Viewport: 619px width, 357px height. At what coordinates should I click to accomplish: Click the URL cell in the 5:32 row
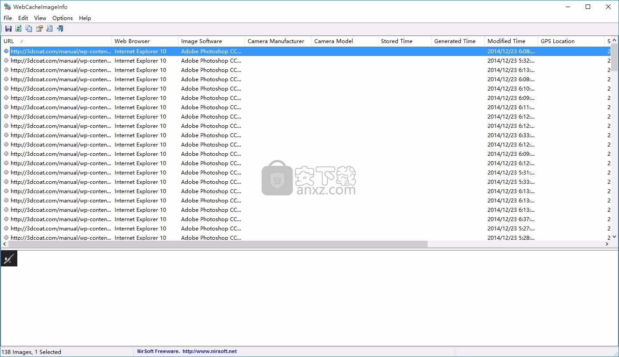[61, 61]
